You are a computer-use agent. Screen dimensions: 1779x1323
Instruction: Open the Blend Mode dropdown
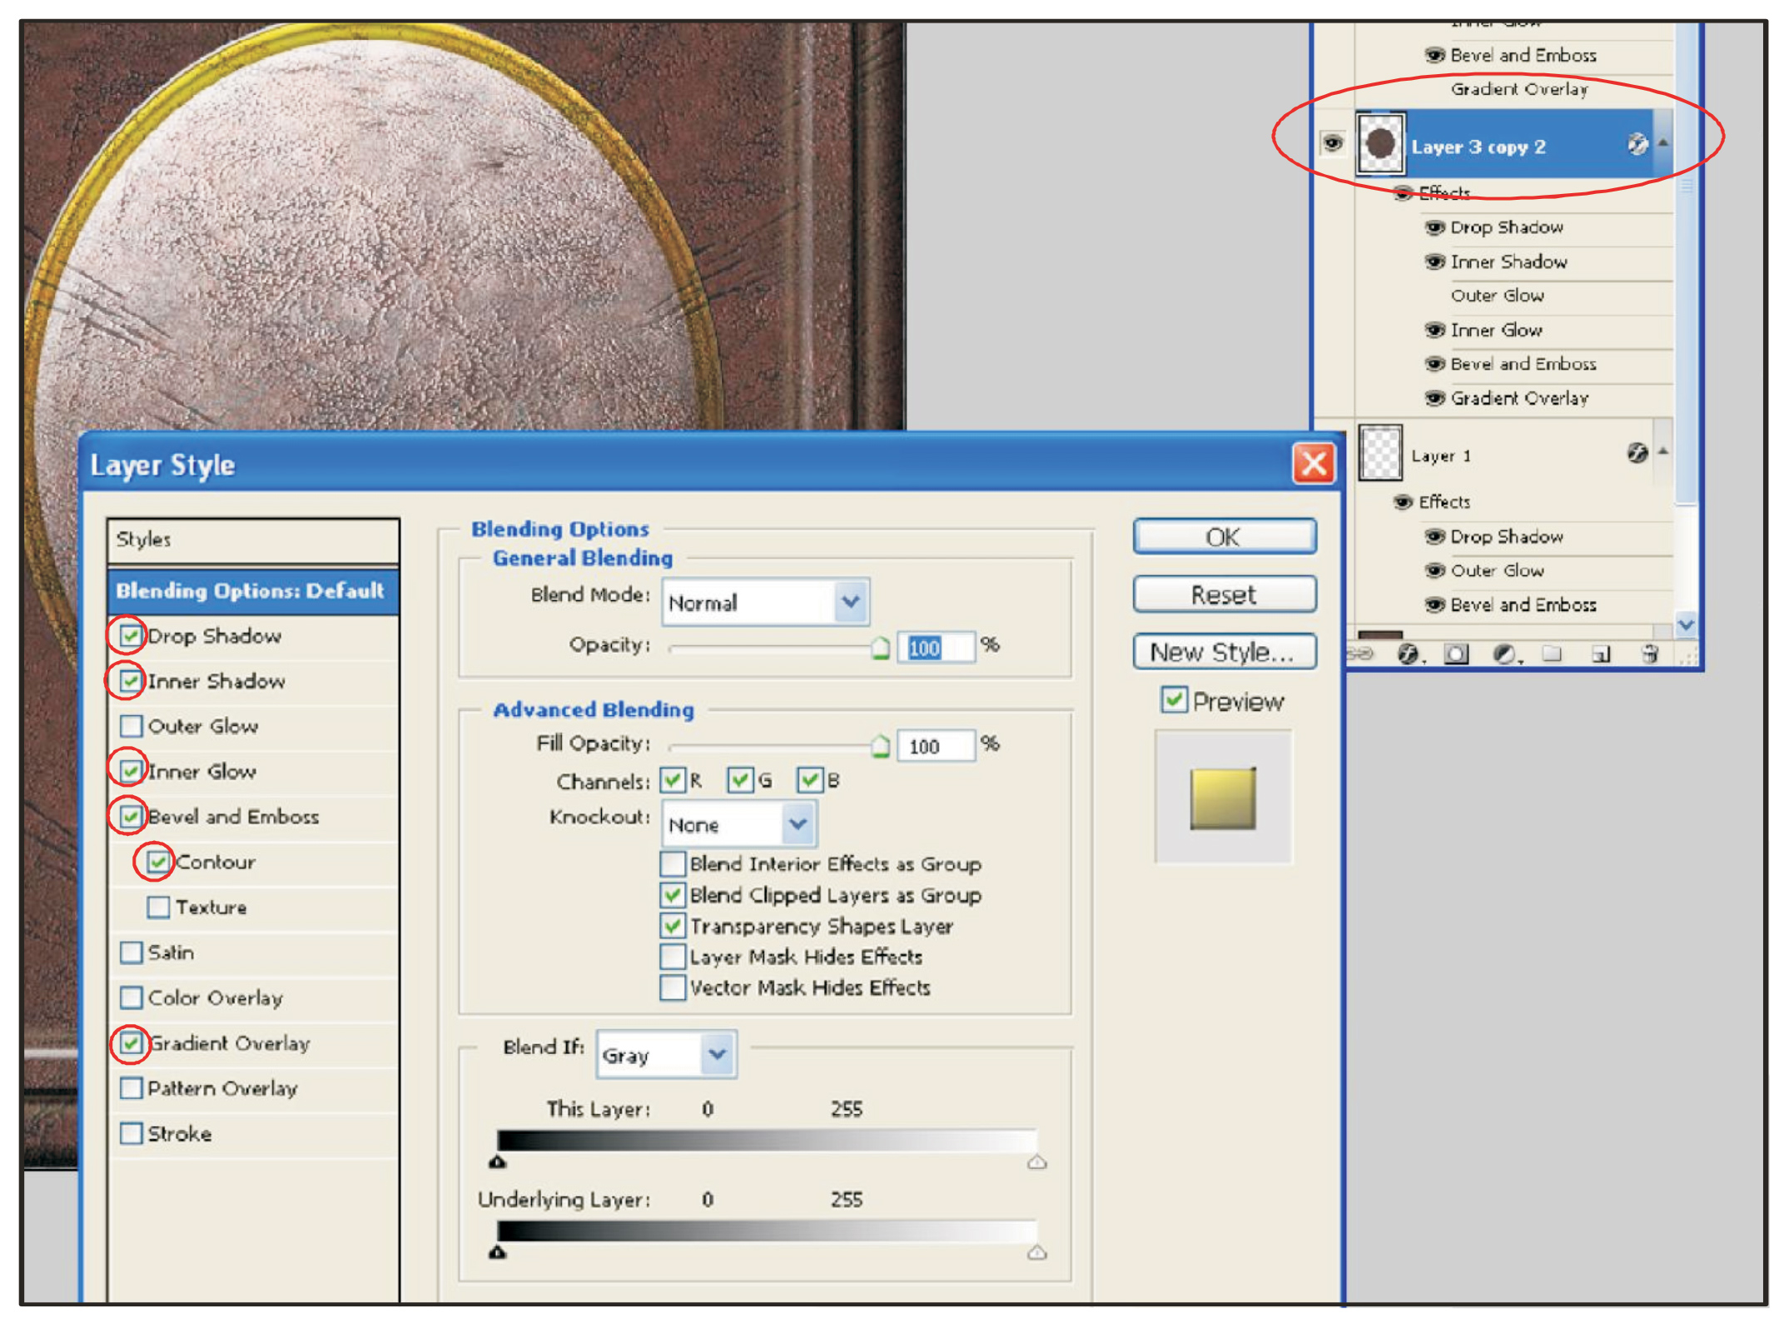850,601
